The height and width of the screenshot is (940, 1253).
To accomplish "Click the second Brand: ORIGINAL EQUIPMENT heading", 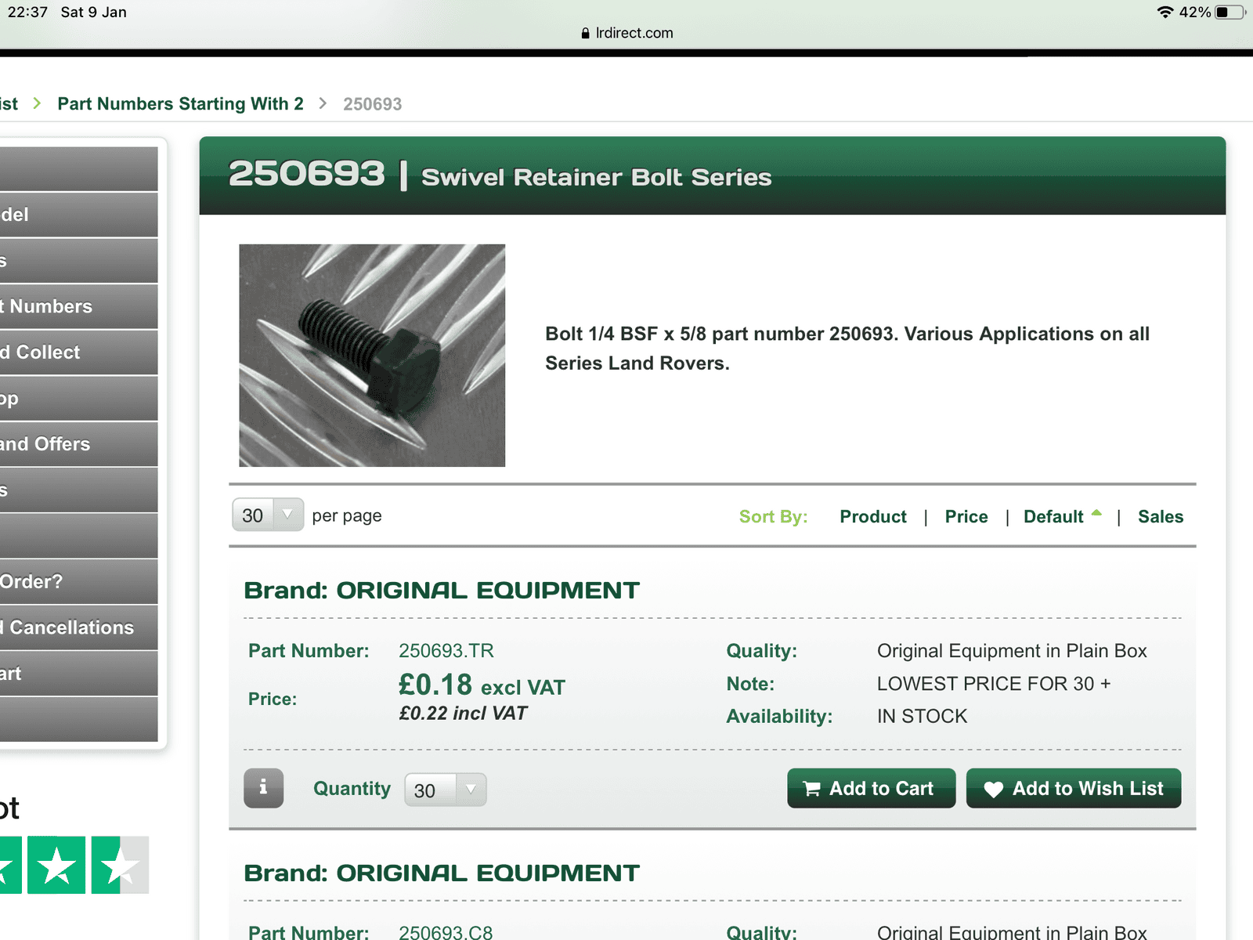I will 442,873.
